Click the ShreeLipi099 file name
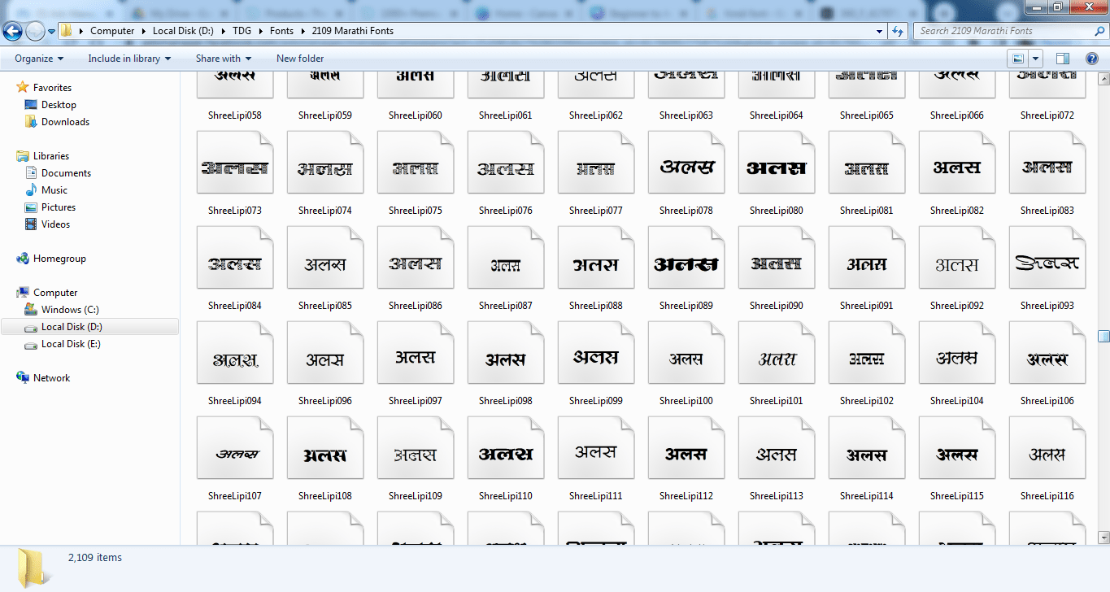The height and width of the screenshot is (592, 1110). (596, 401)
